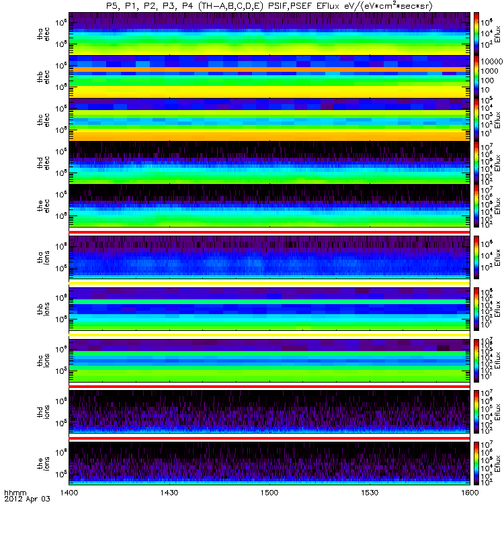Click the 'hhmm' time axis label
The width and height of the screenshot is (504, 537).
click(x=15, y=493)
